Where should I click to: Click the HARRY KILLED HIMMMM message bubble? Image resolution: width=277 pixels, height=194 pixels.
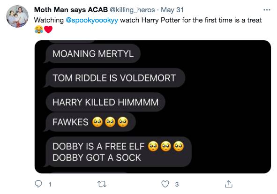pyautogui.click(x=105, y=102)
